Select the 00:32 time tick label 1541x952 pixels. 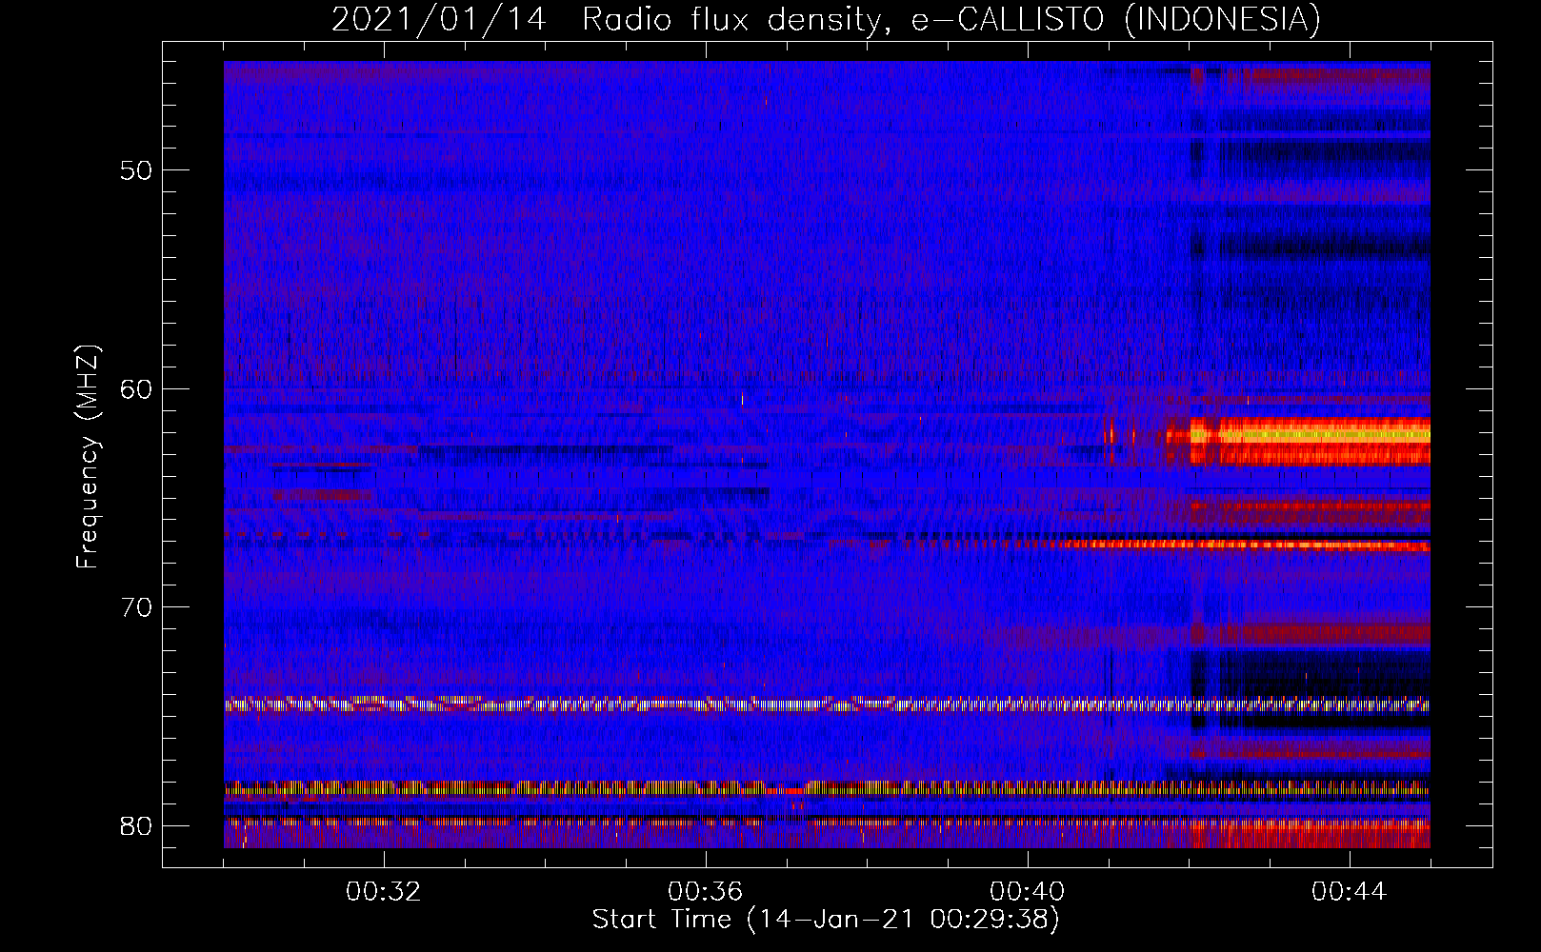point(384,892)
